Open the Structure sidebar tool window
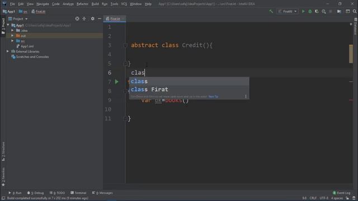 click(x=3, y=151)
